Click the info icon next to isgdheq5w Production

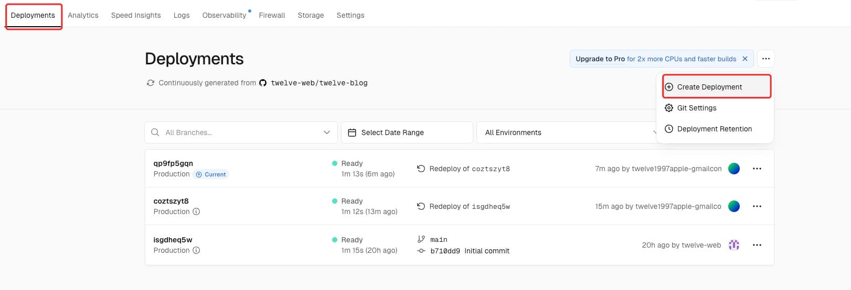196,250
